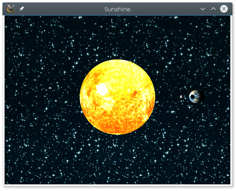The height and width of the screenshot is (191, 237).
Task: Maximize the Sunshine window
Action: point(213,9)
